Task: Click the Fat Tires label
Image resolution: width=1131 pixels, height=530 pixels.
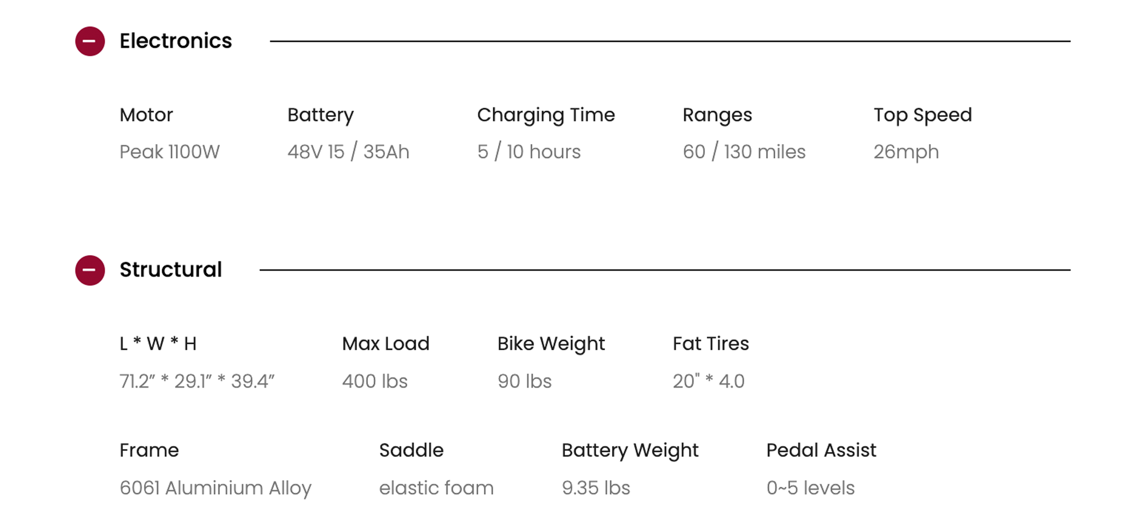Action: (711, 344)
